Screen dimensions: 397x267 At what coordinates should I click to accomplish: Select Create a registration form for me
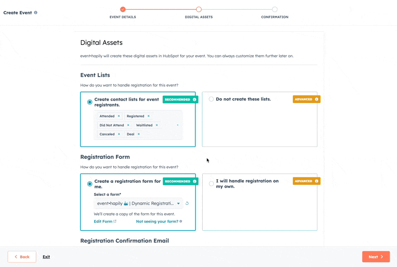[x=90, y=184]
